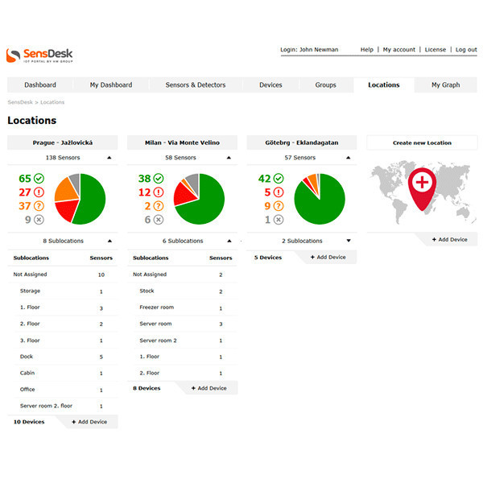
Task: Click the Log out link
Action: (466, 50)
